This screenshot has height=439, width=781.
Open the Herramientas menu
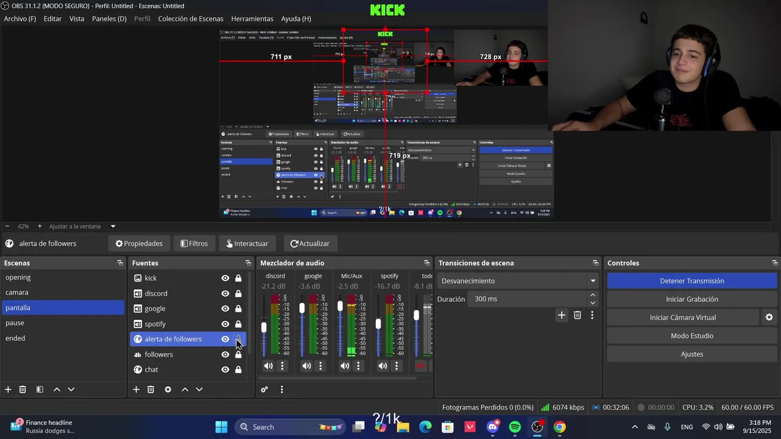tap(253, 19)
